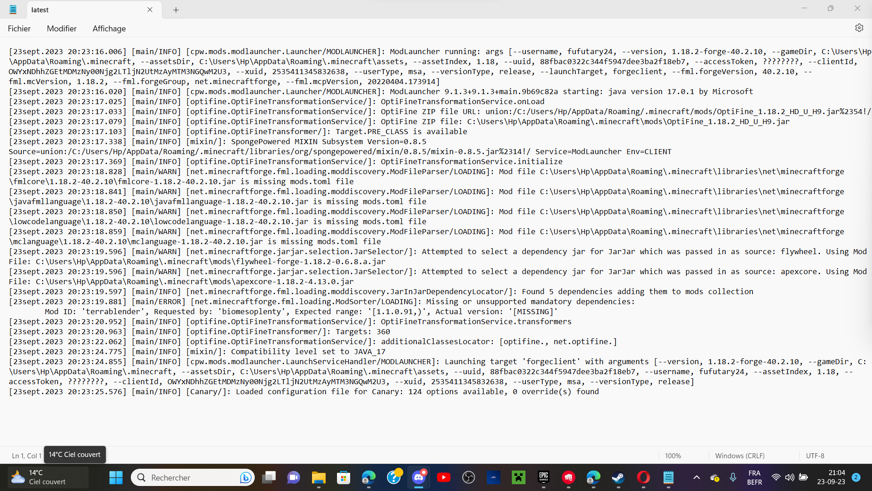Screen dimensions: 872x491
Task: Open YouTube from the taskbar
Action: point(444,477)
